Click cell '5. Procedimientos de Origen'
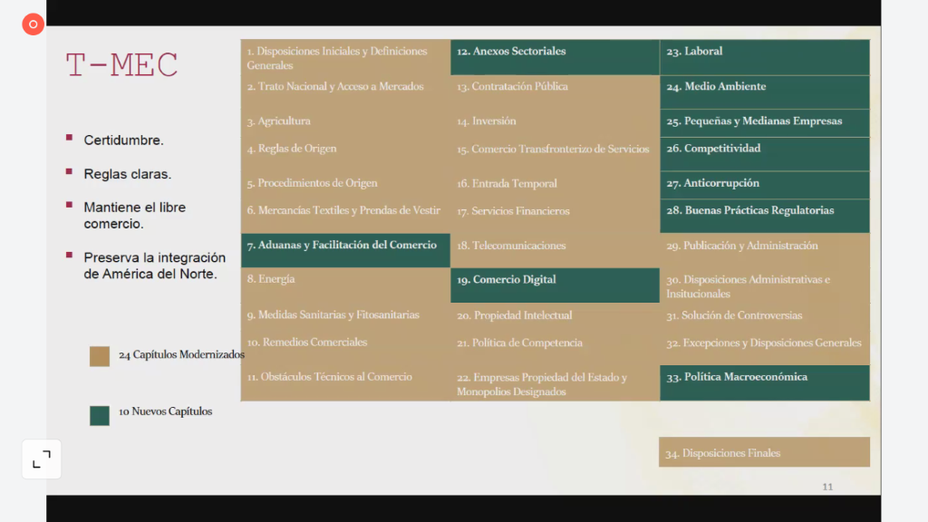The image size is (928, 522). 345,185
